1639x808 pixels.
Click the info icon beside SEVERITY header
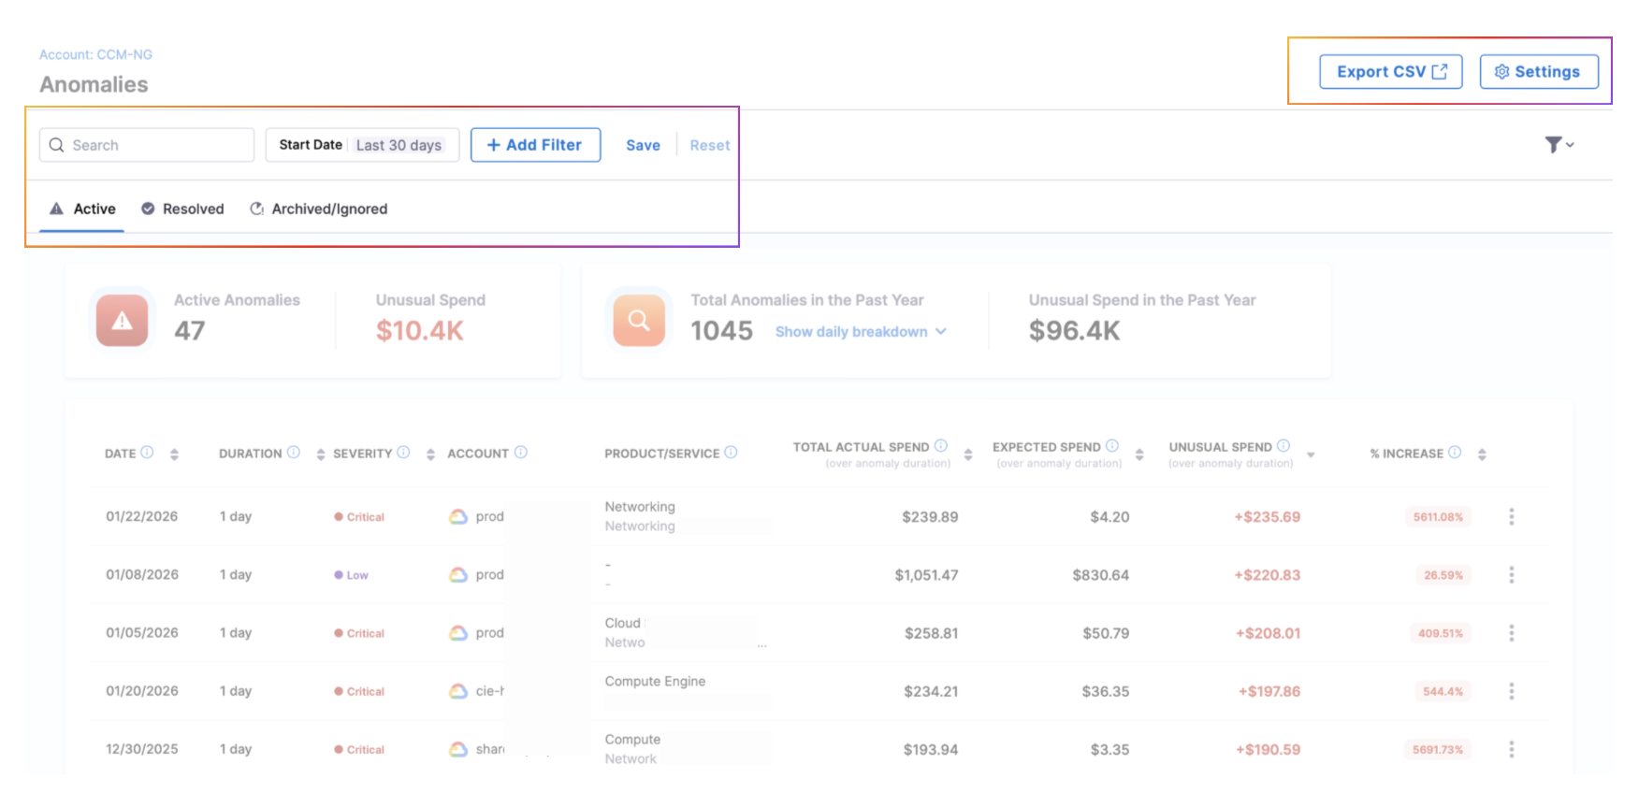click(x=403, y=453)
